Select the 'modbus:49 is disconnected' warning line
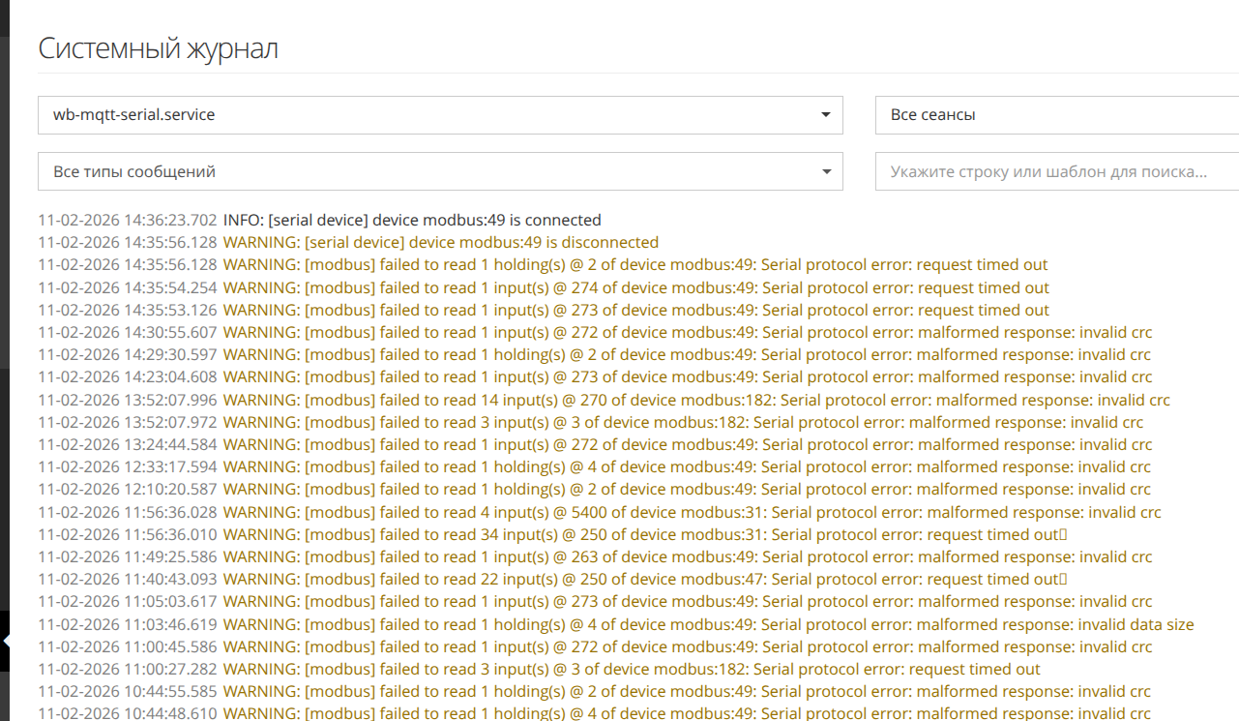This screenshot has width=1239, height=721. (x=440, y=242)
